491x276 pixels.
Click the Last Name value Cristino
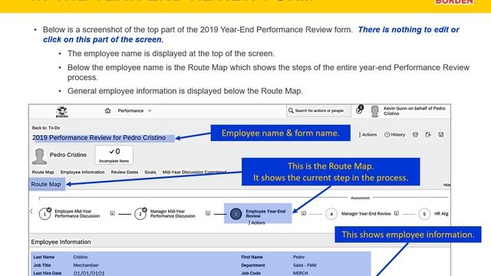pyautogui.click(x=81, y=257)
